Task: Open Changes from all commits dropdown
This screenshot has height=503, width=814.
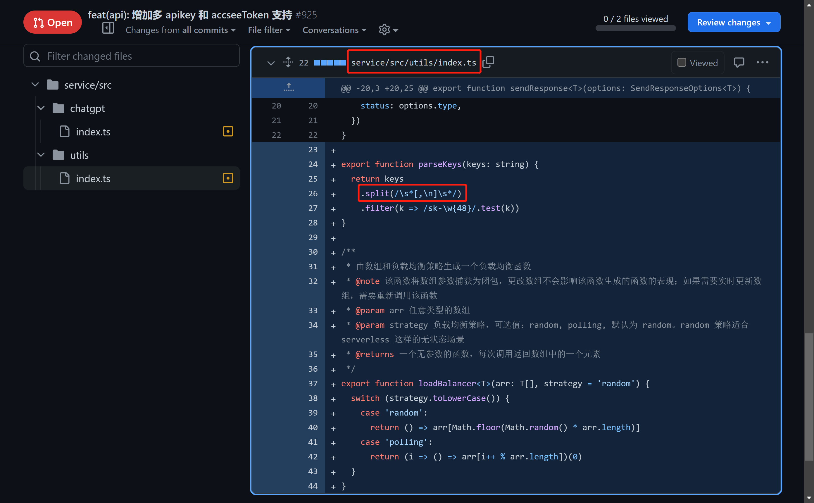Action: (x=181, y=30)
